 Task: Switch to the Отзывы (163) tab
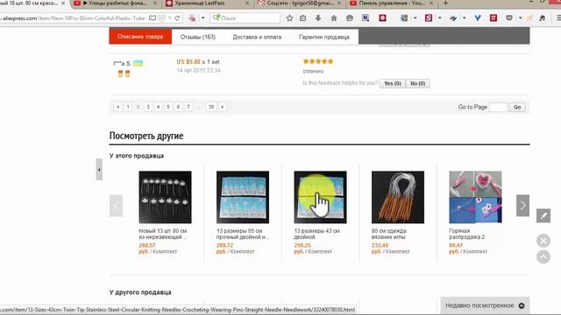coord(198,37)
